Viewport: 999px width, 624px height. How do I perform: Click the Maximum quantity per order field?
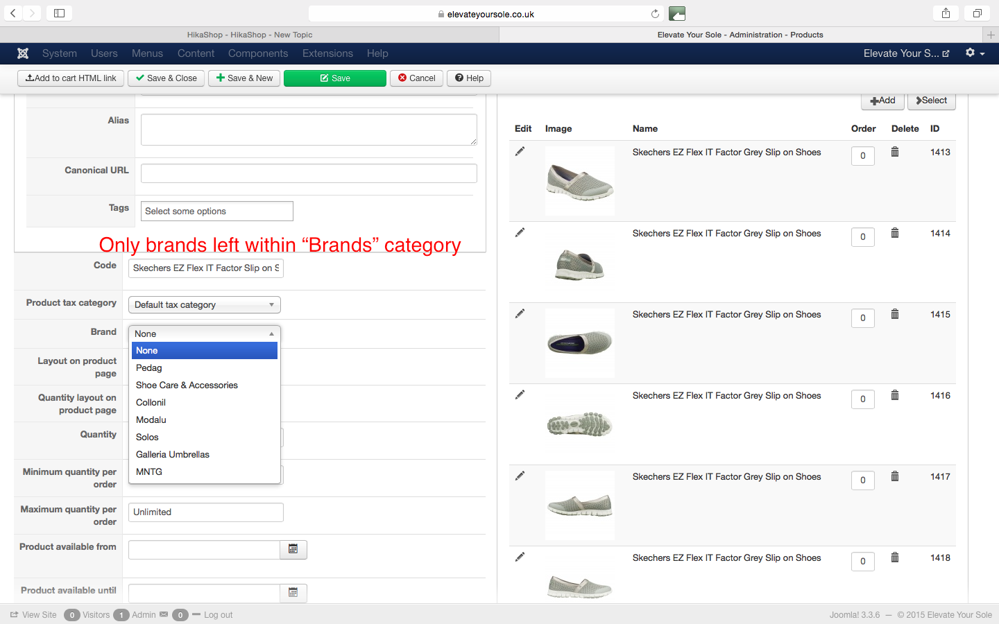point(206,512)
